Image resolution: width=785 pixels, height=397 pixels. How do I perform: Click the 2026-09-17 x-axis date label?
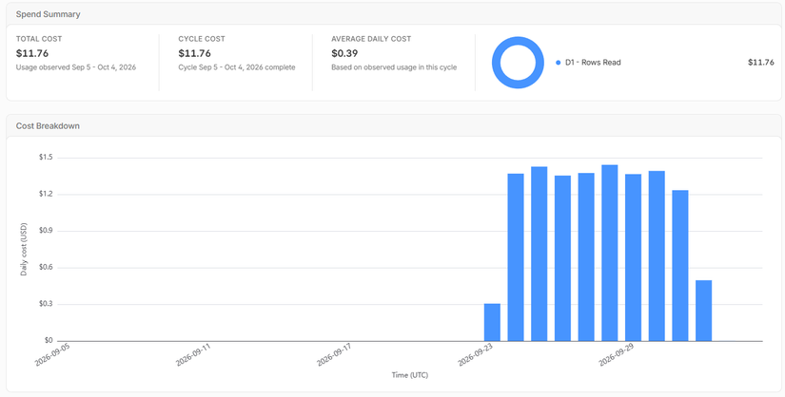(334, 354)
